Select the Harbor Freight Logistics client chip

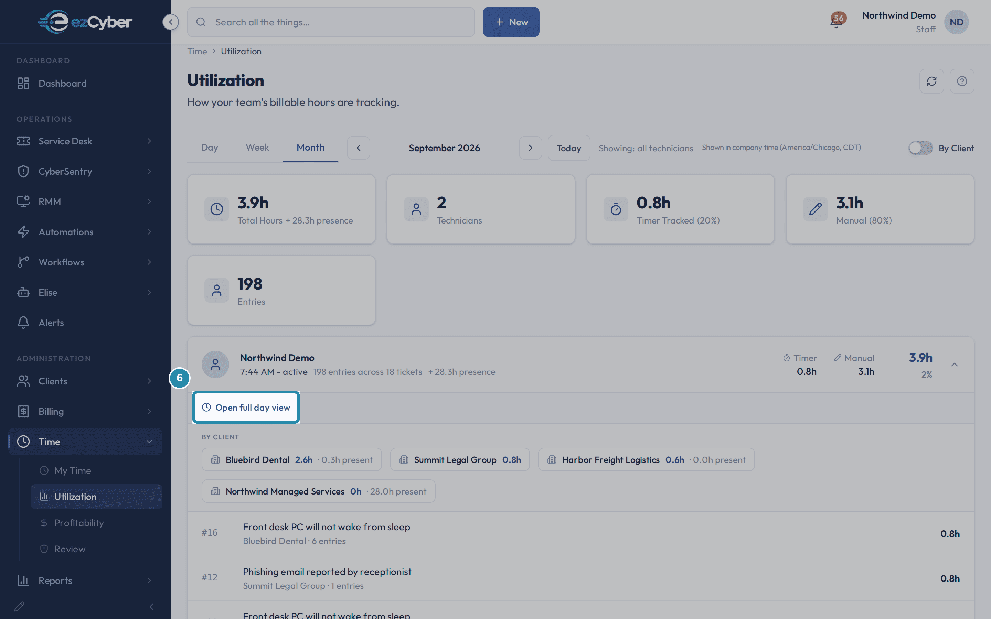coord(646,460)
